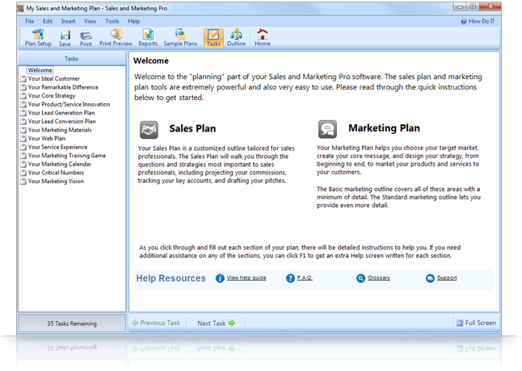The height and width of the screenshot is (371, 522).
Task: Click the app icon in the title bar
Action: (21, 8)
